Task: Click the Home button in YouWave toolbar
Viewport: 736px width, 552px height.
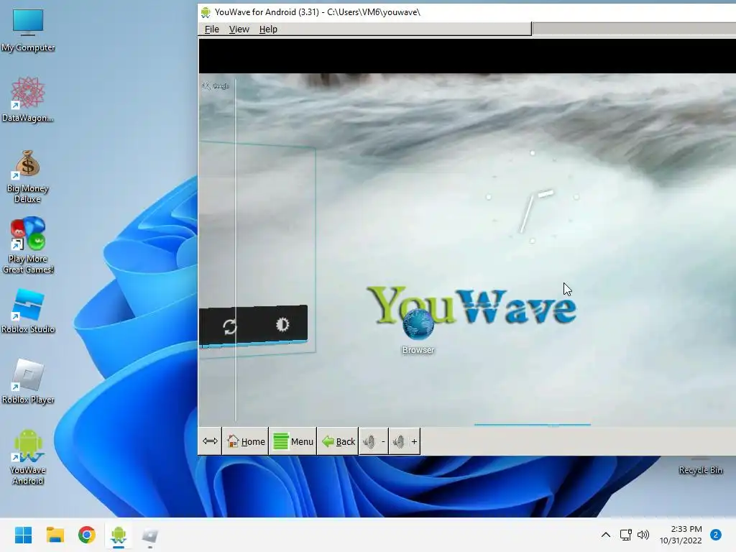Action: (x=246, y=441)
